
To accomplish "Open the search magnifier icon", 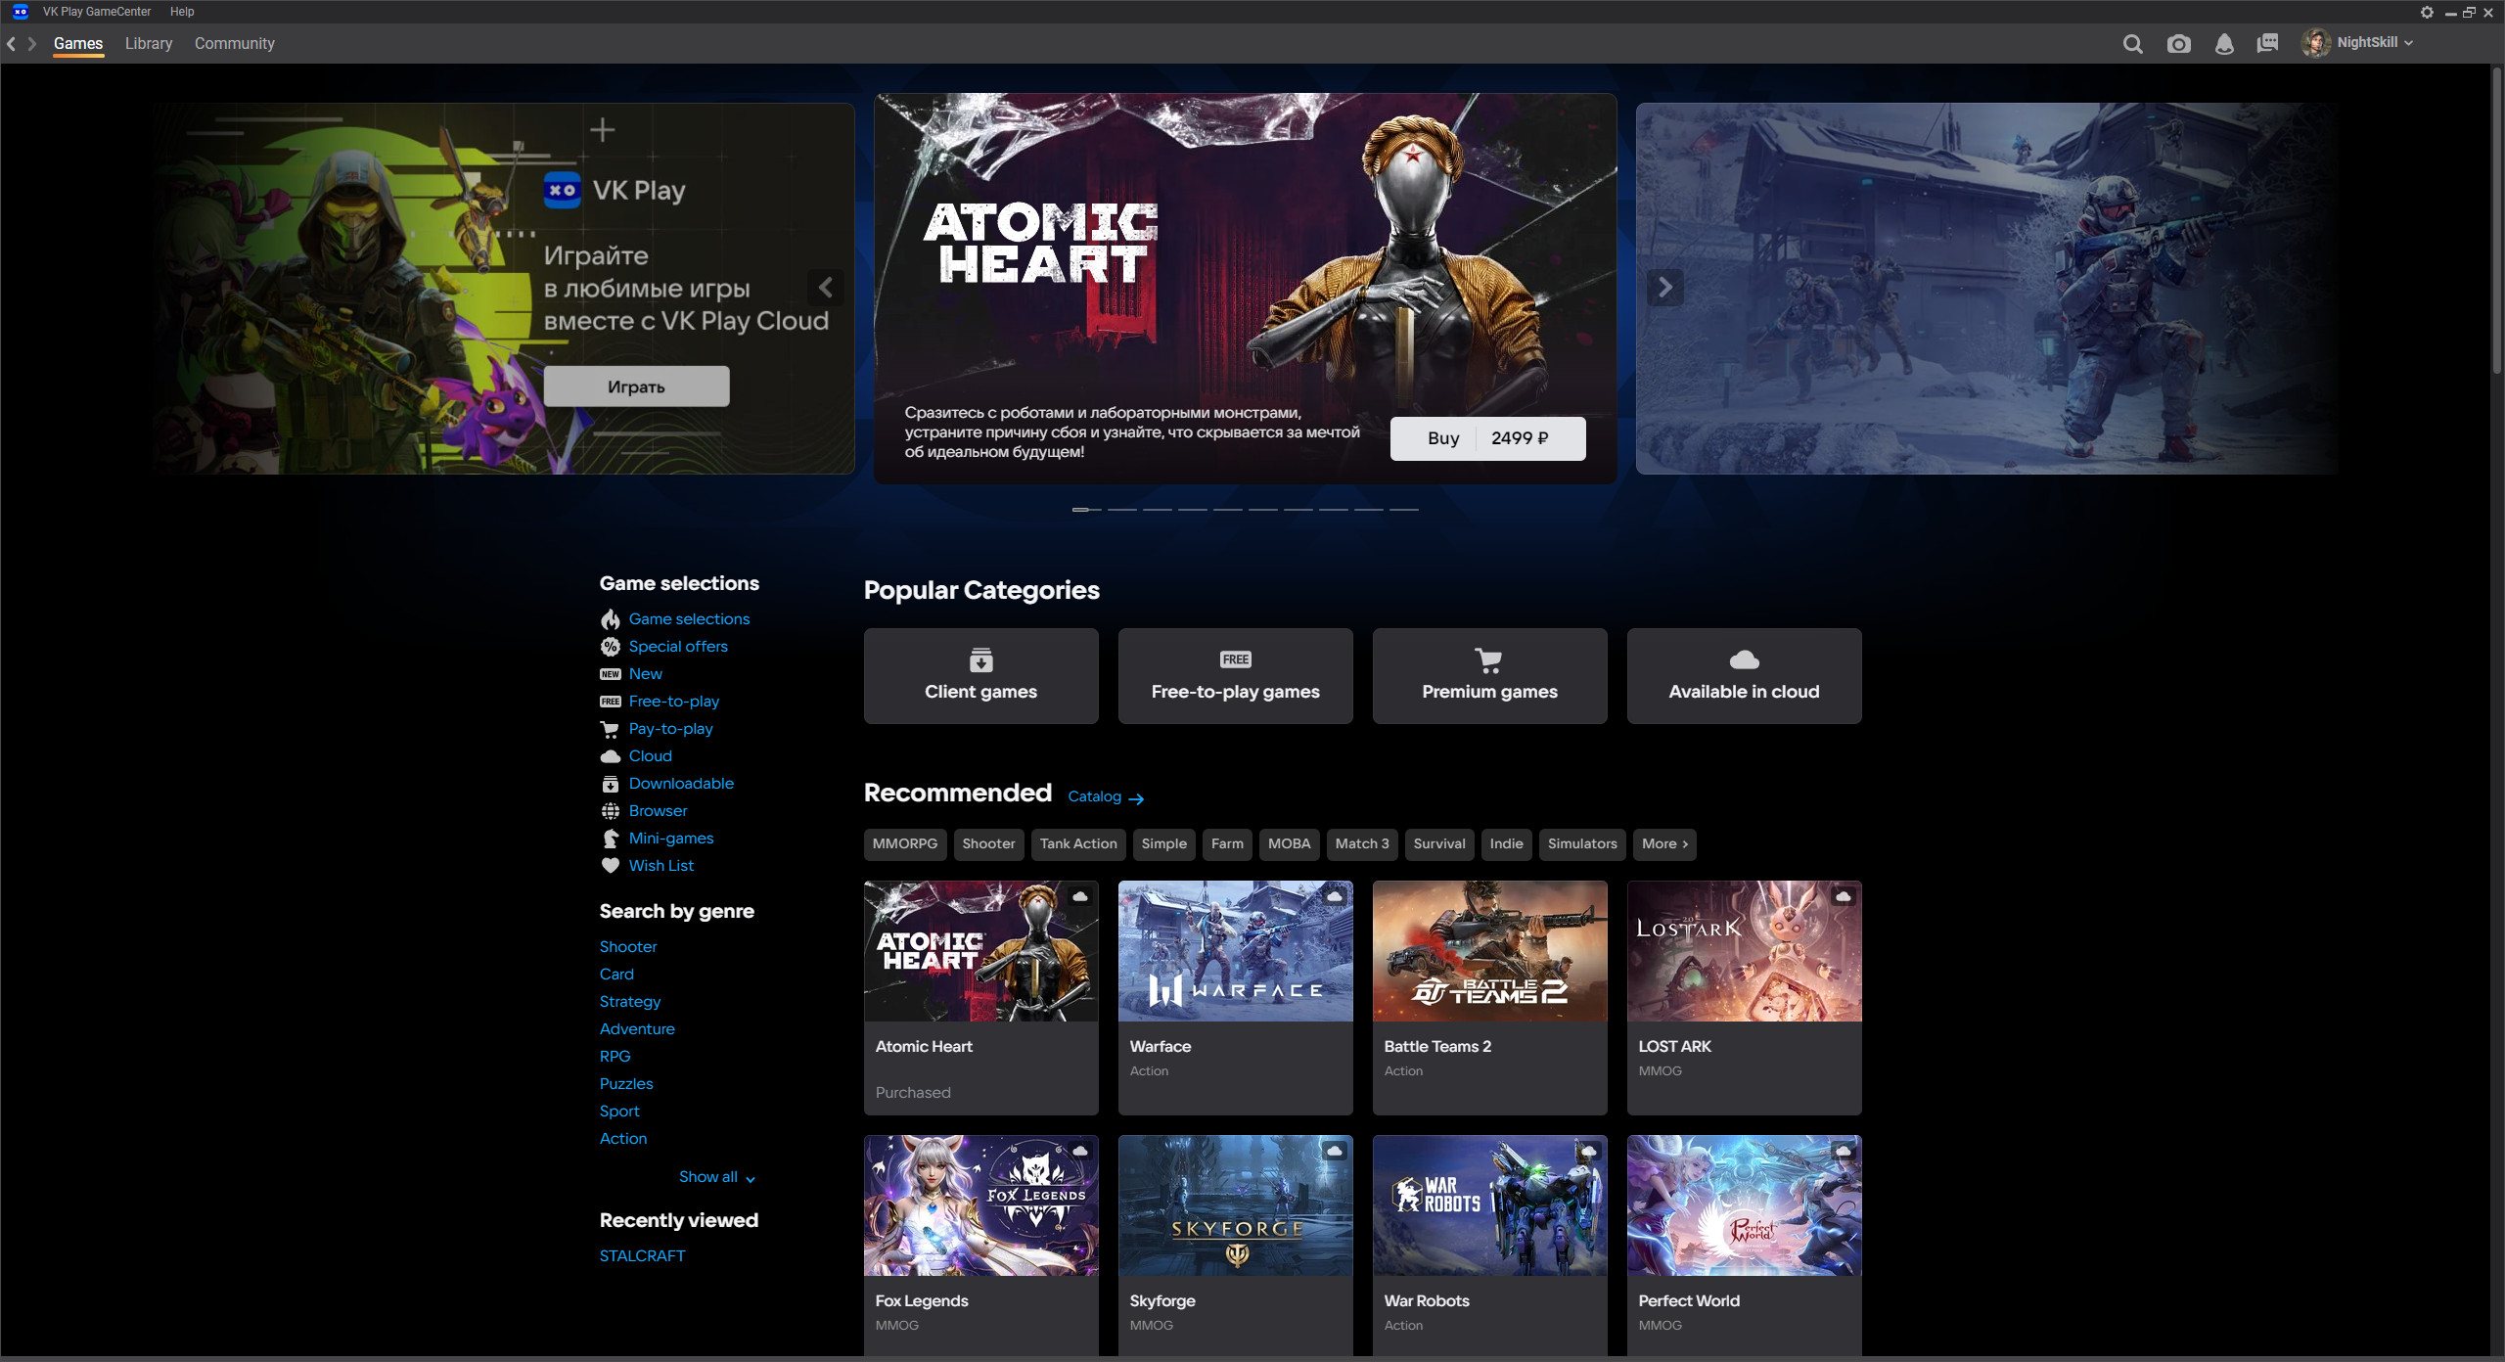I will coord(2133,44).
